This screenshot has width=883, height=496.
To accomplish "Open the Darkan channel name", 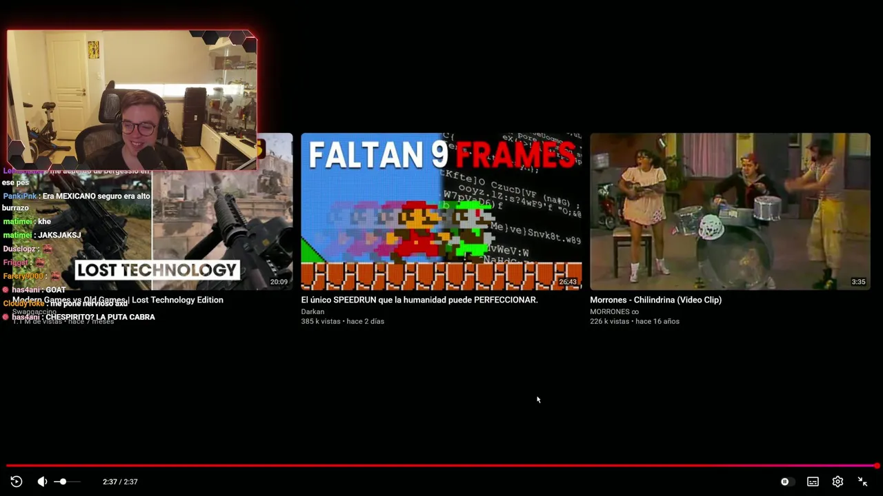I will click(x=312, y=311).
